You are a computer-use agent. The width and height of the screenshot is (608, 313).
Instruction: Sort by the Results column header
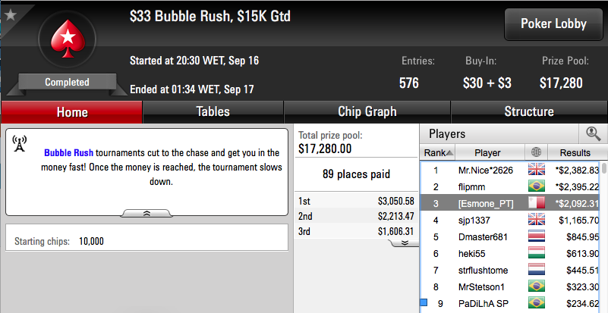(x=575, y=152)
